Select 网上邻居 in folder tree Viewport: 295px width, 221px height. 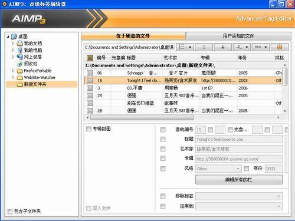point(33,57)
